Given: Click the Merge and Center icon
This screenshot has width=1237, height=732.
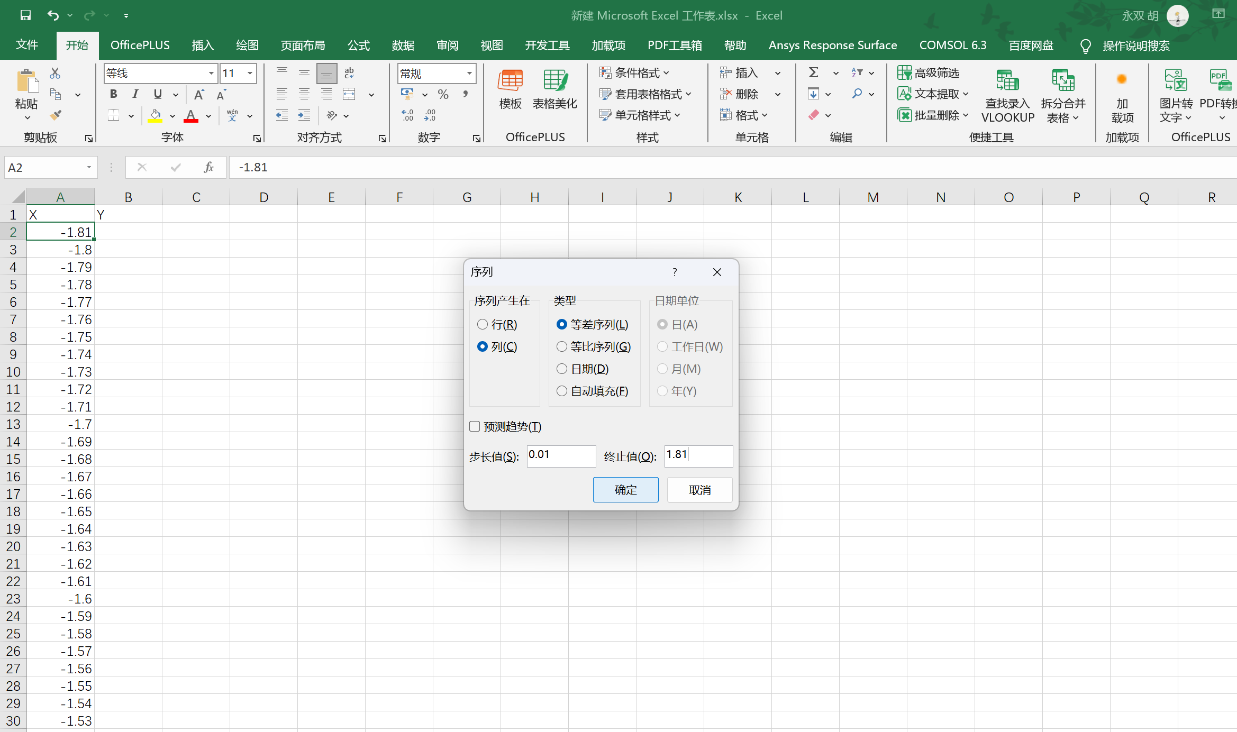Looking at the screenshot, I should [349, 94].
